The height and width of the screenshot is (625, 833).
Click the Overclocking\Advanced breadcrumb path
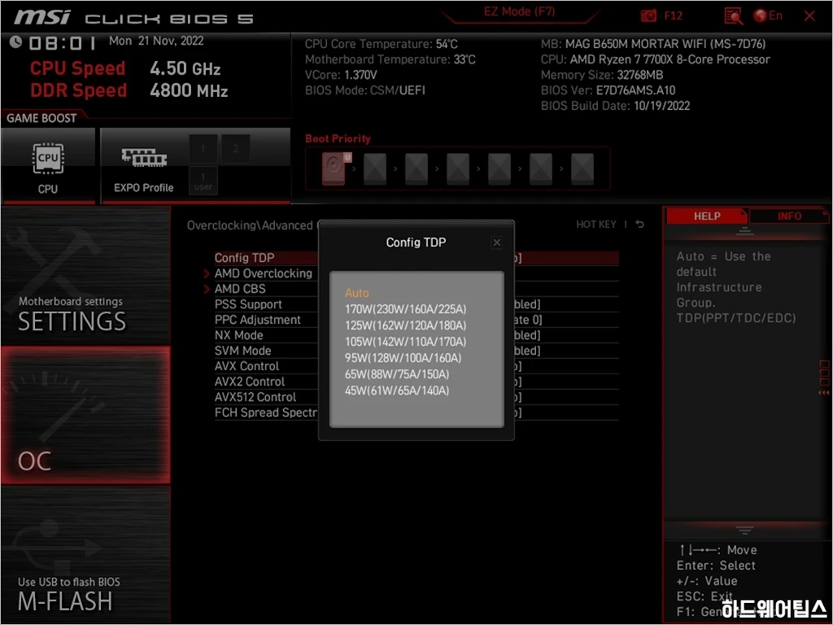point(250,225)
